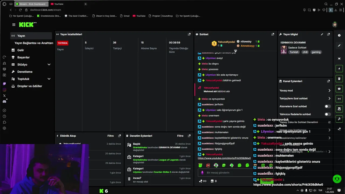Image resolution: width=345 pixels, height=194 pixels.
Task: Open the Gmail bookmark
Action: tap(125, 16)
